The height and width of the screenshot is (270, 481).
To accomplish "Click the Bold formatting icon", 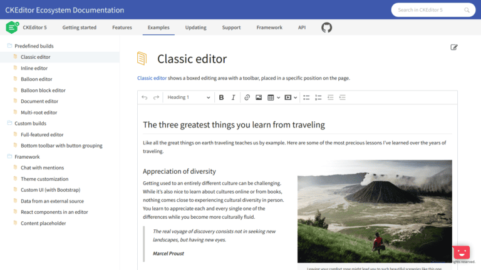I will tap(221, 97).
